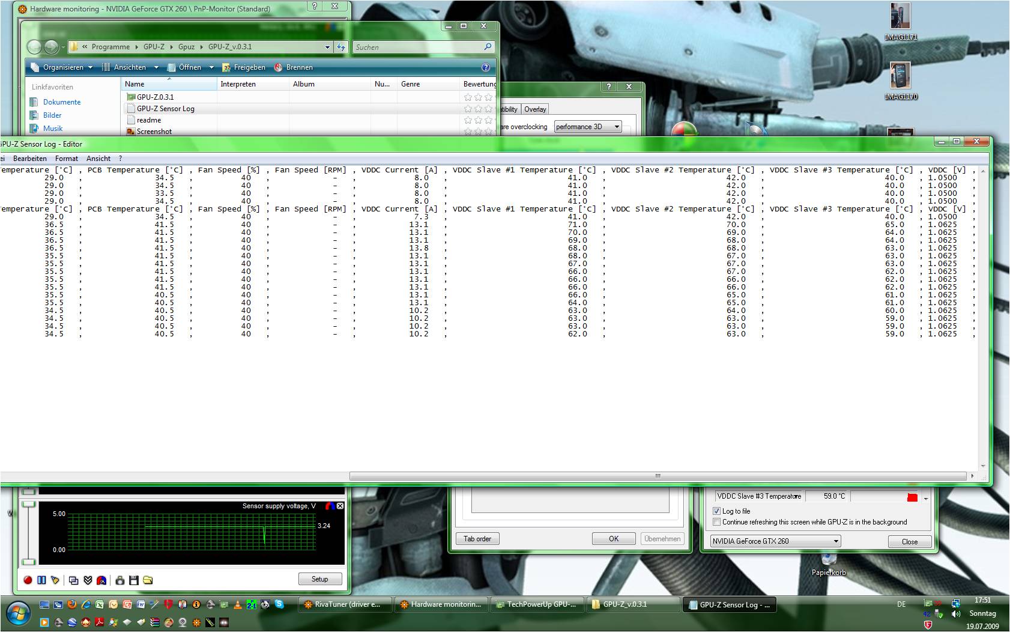Open the Format menu in Editor

pos(67,159)
